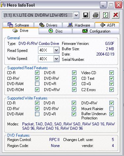
Task: Toggle the DVD-ROM read feature checkbox
Action: pos(37,89)
